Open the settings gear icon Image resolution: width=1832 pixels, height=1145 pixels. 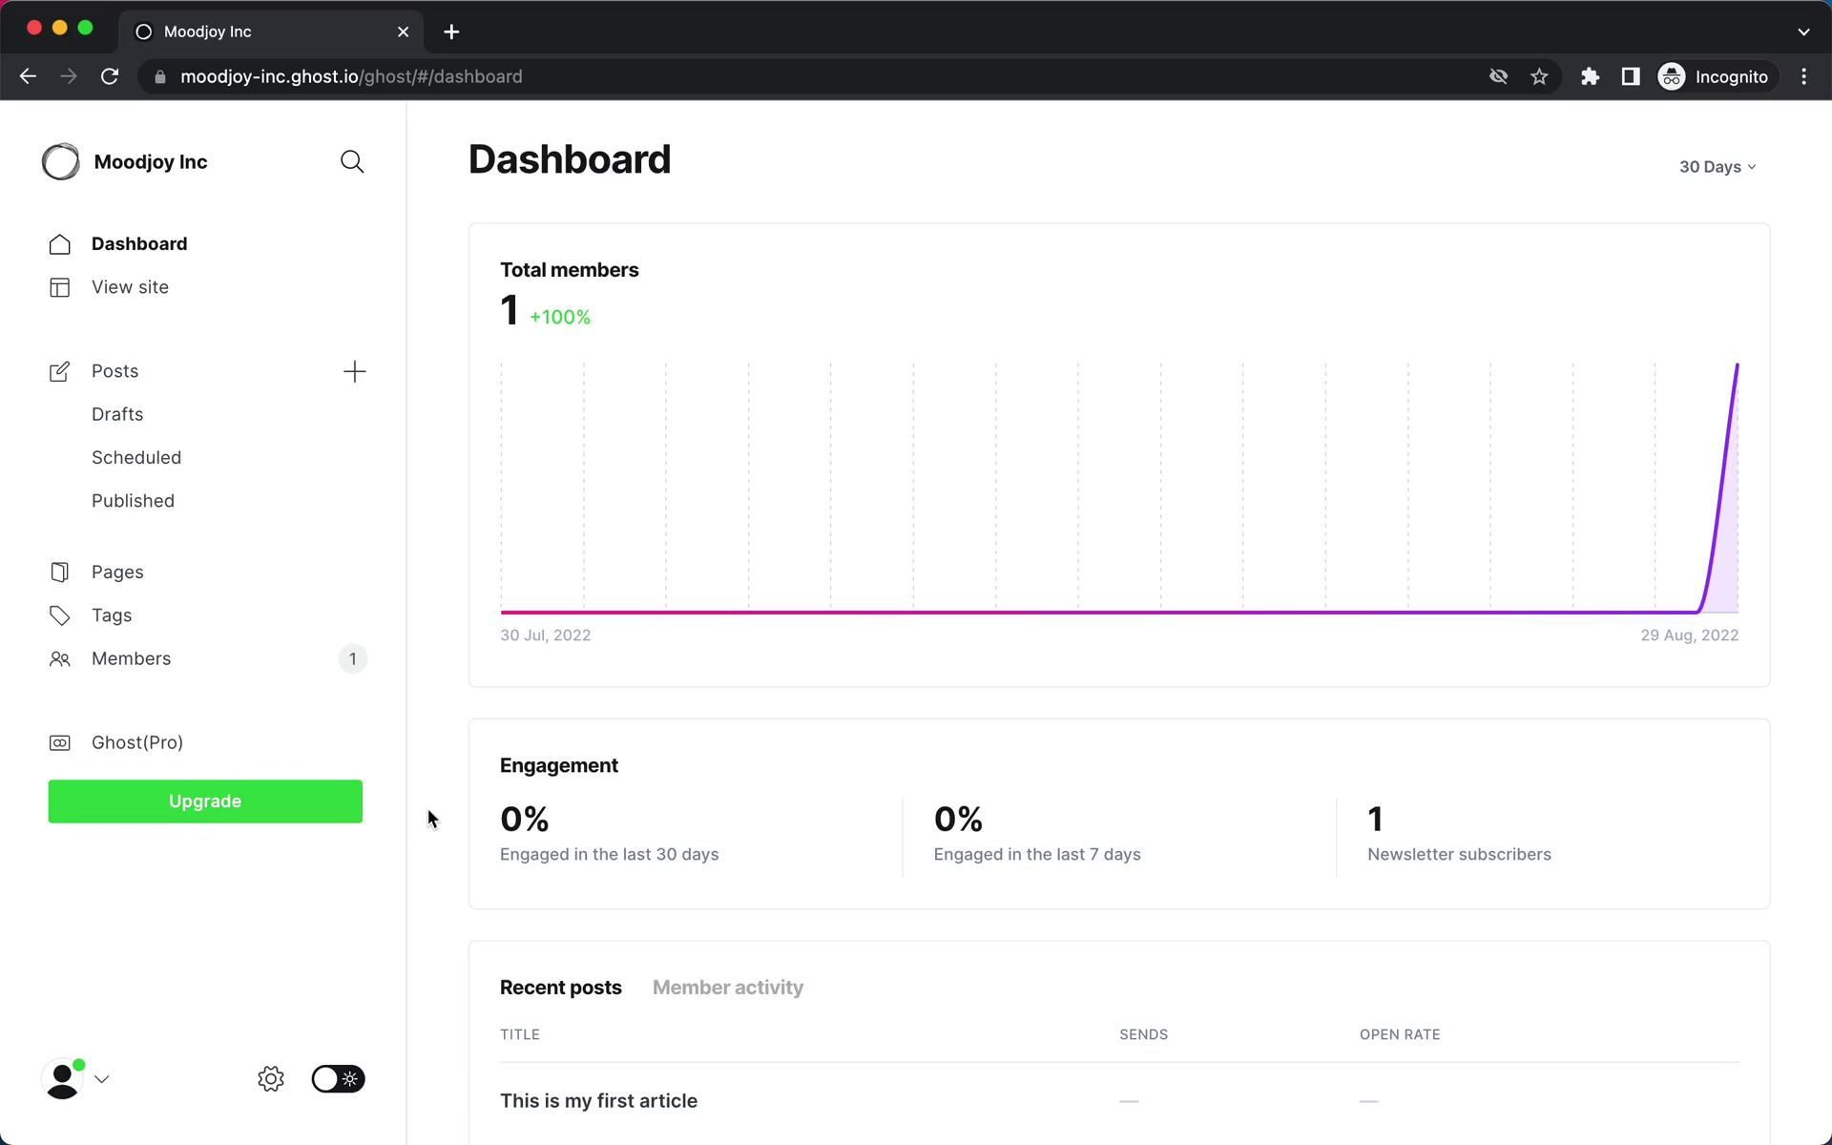pos(271,1079)
